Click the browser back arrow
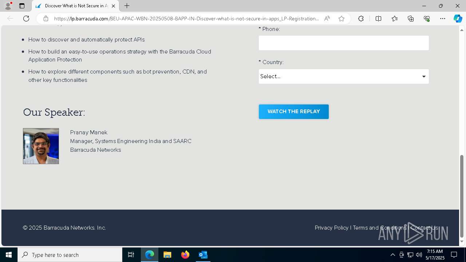The height and width of the screenshot is (262, 466). click(x=10, y=19)
